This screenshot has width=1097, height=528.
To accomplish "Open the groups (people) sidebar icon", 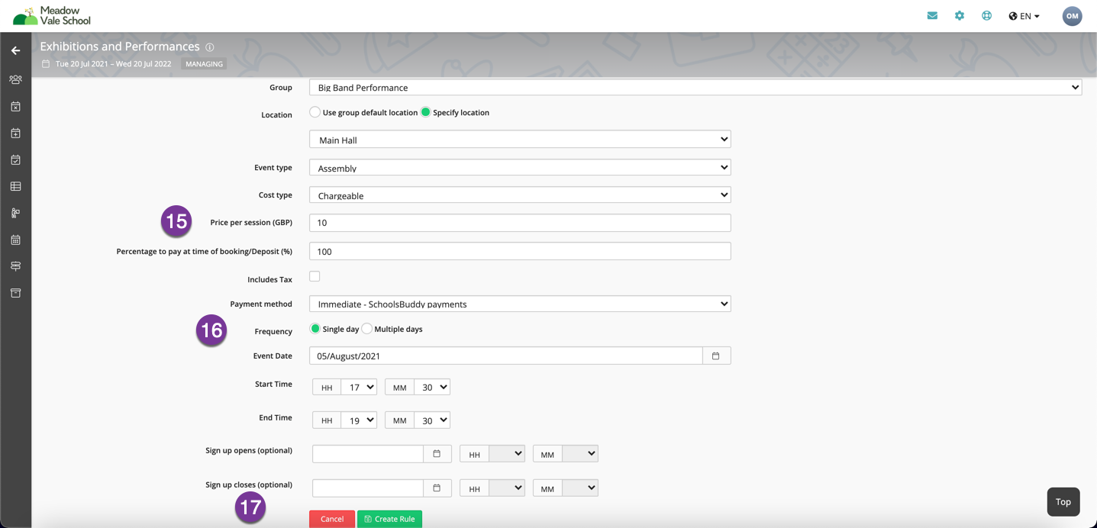I will (15, 79).
